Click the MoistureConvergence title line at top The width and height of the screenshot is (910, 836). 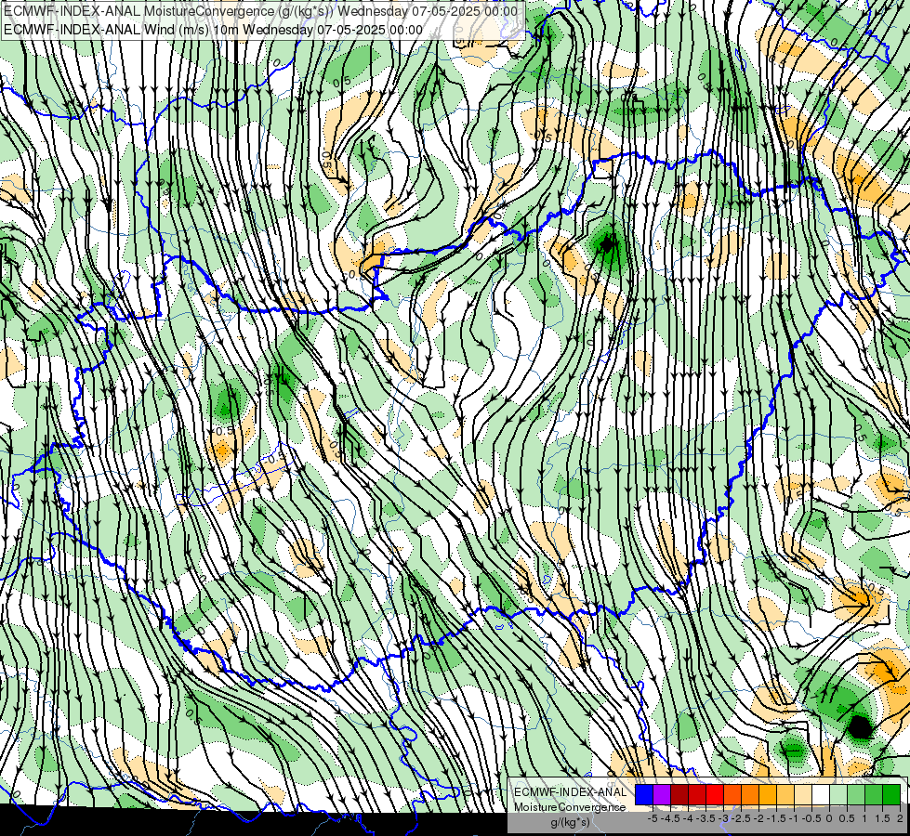[x=260, y=11]
